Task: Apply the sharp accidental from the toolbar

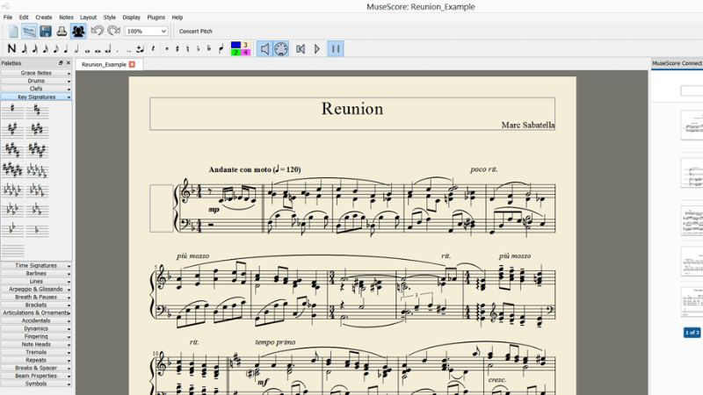Action: pos(178,49)
